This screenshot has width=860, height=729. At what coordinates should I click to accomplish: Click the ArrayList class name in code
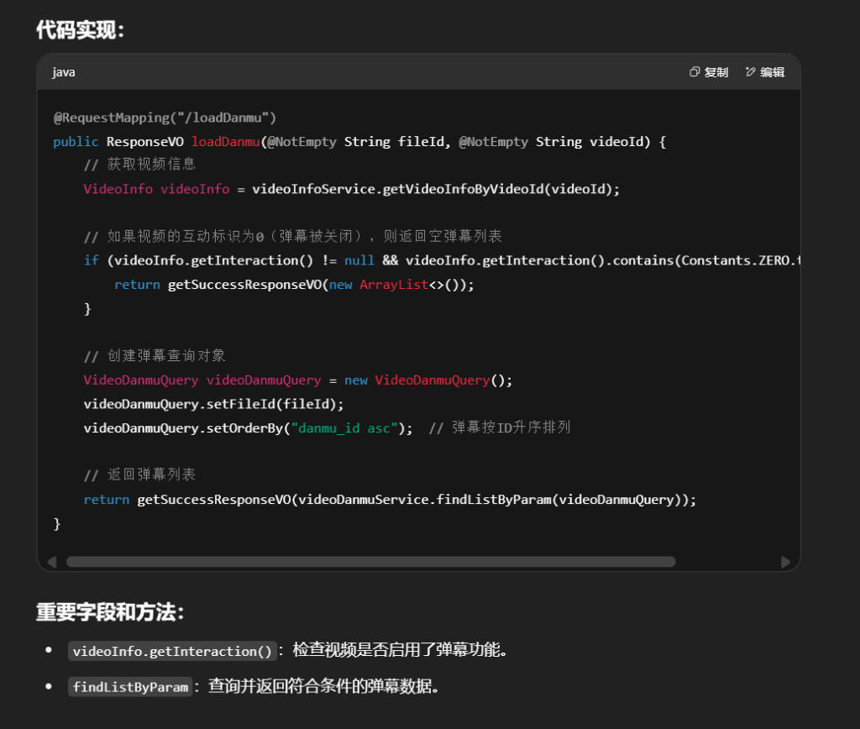click(394, 285)
